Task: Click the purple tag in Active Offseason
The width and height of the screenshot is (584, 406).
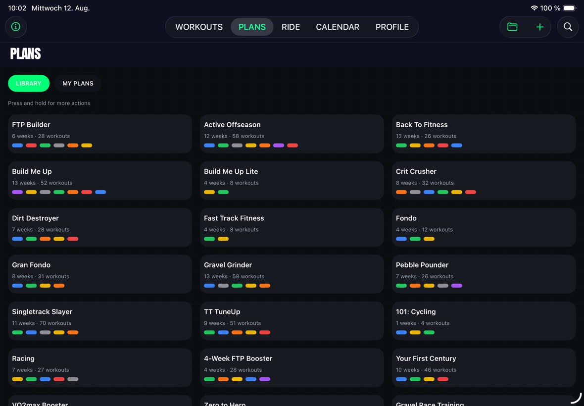Action: point(279,145)
